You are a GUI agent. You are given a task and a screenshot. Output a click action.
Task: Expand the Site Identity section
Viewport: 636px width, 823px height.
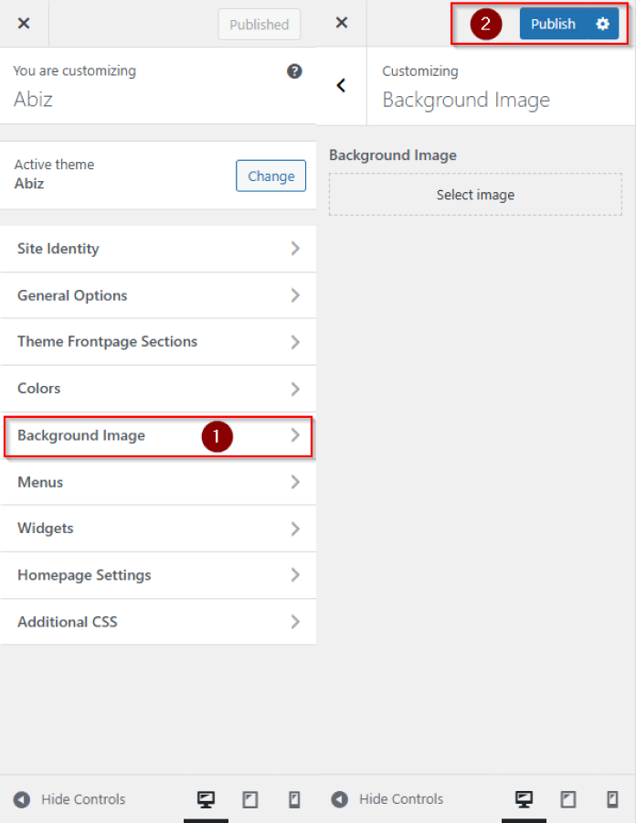[x=158, y=249]
